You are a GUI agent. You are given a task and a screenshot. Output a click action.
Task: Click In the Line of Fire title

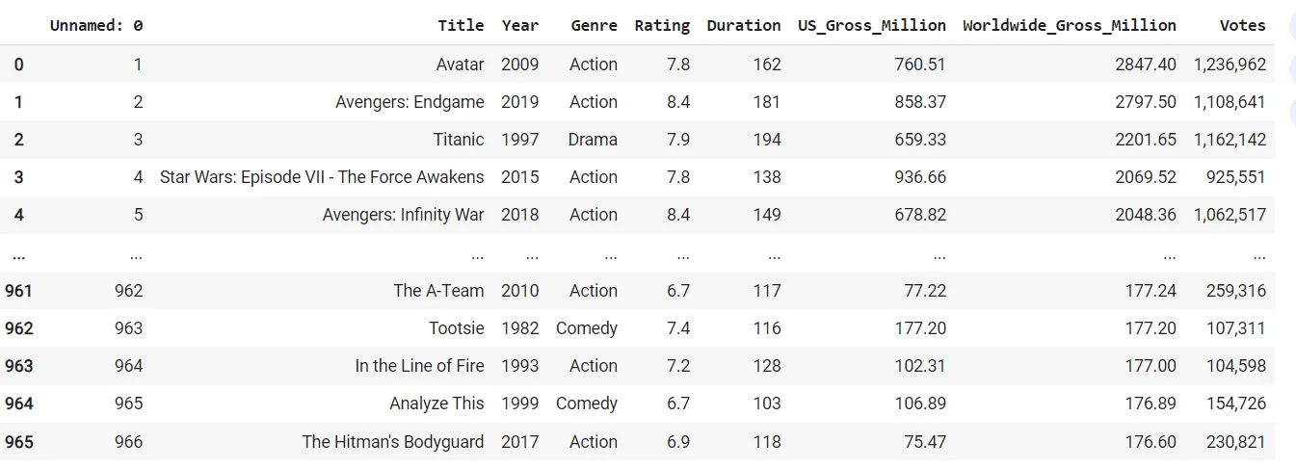point(419,366)
